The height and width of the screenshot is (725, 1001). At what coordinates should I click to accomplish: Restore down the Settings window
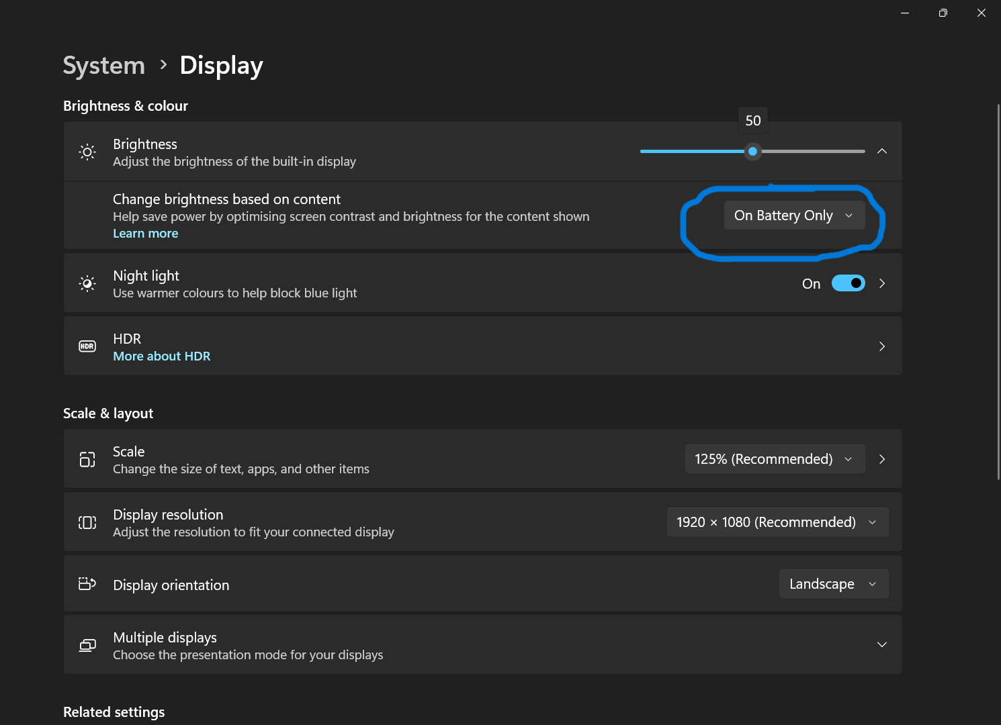tap(943, 13)
